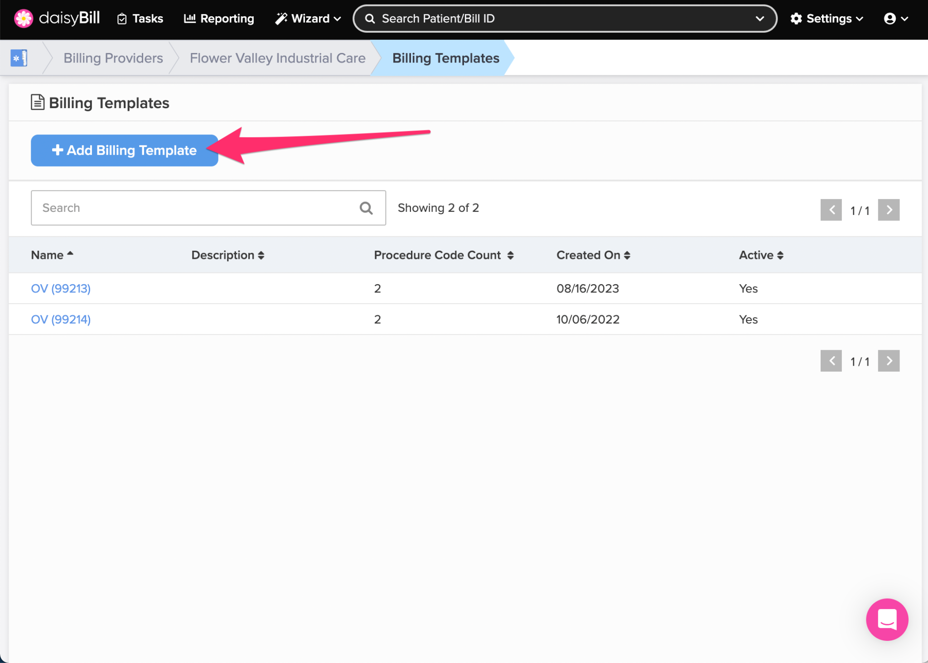The image size is (928, 663).
Task: Open the user account menu
Action: pos(895,19)
